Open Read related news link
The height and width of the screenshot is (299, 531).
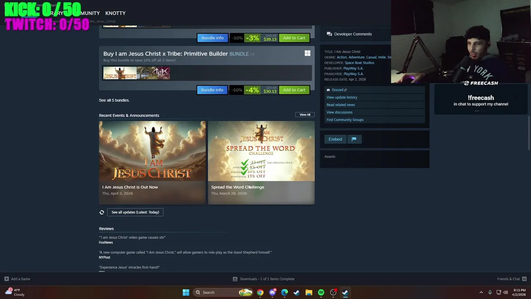click(x=341, y=105)
